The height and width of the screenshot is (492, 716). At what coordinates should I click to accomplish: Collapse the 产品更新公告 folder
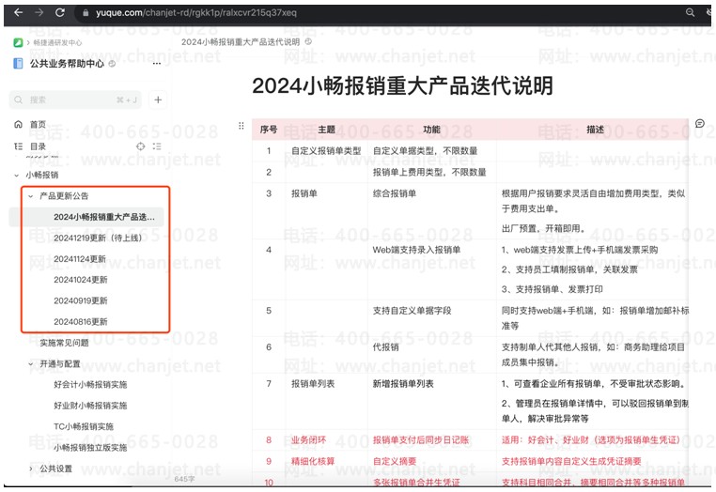click(x=31, y=196)
